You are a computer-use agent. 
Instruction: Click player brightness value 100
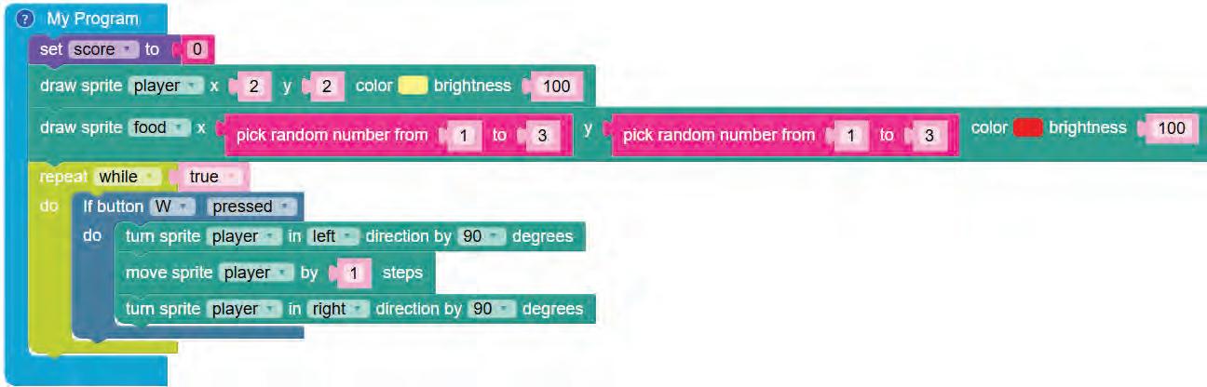[556, 87]
